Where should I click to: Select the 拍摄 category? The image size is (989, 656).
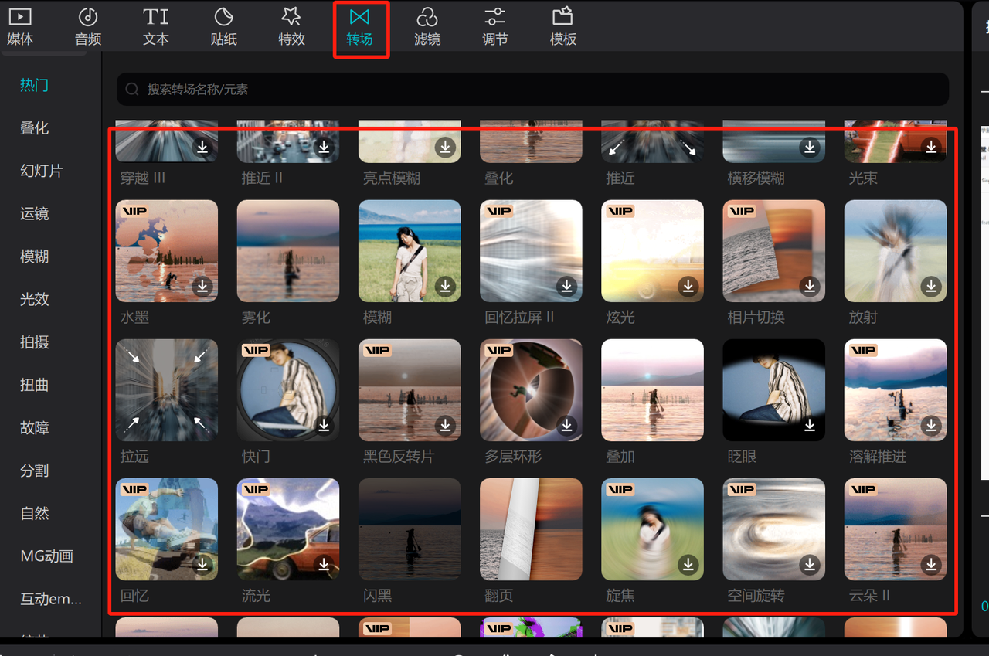point(35,342)
